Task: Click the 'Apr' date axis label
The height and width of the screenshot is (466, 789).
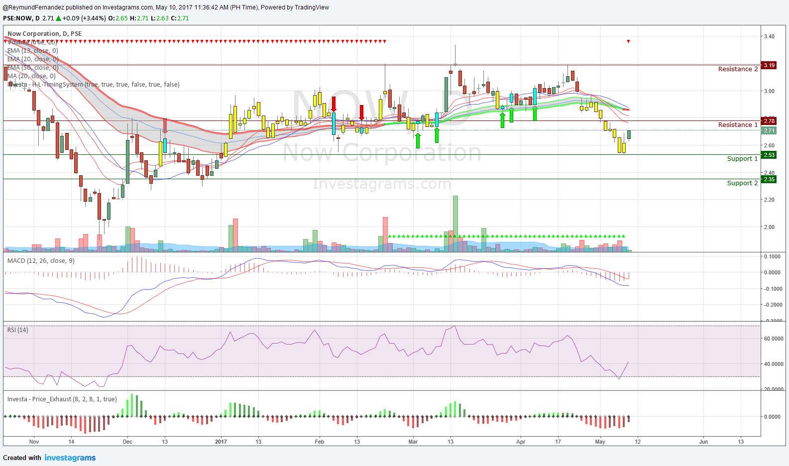Action: click(x=521, y=442)
